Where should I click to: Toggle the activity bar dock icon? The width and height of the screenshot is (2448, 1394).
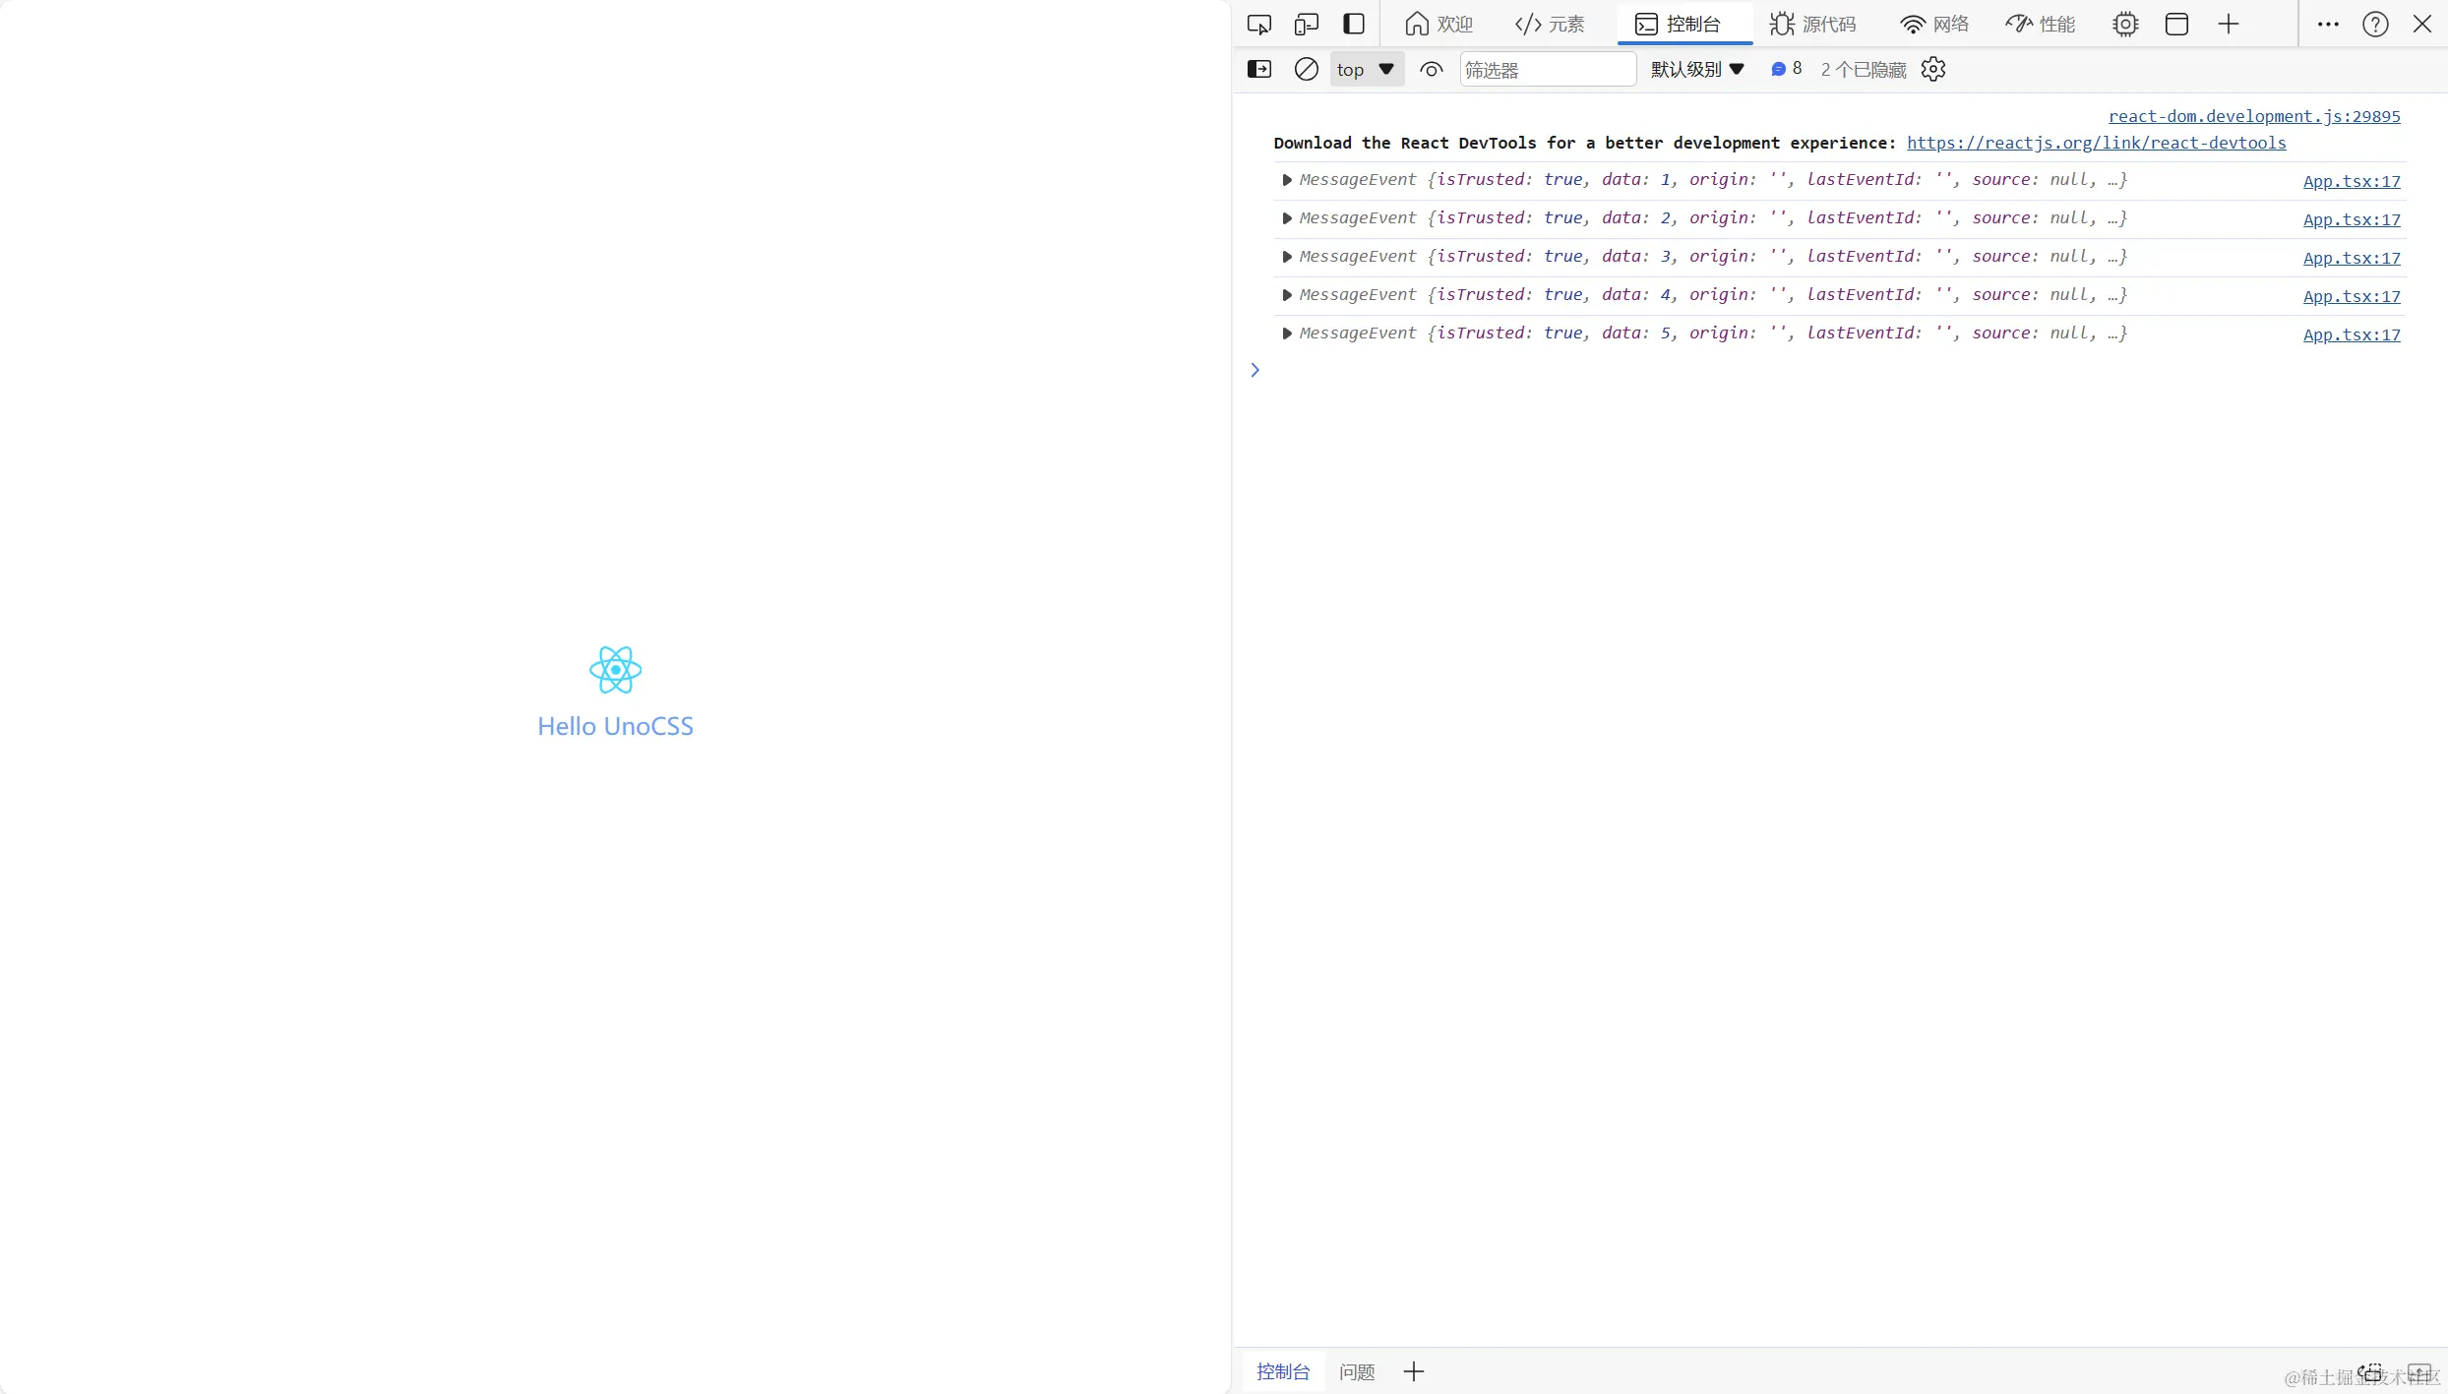[1354, 25]
